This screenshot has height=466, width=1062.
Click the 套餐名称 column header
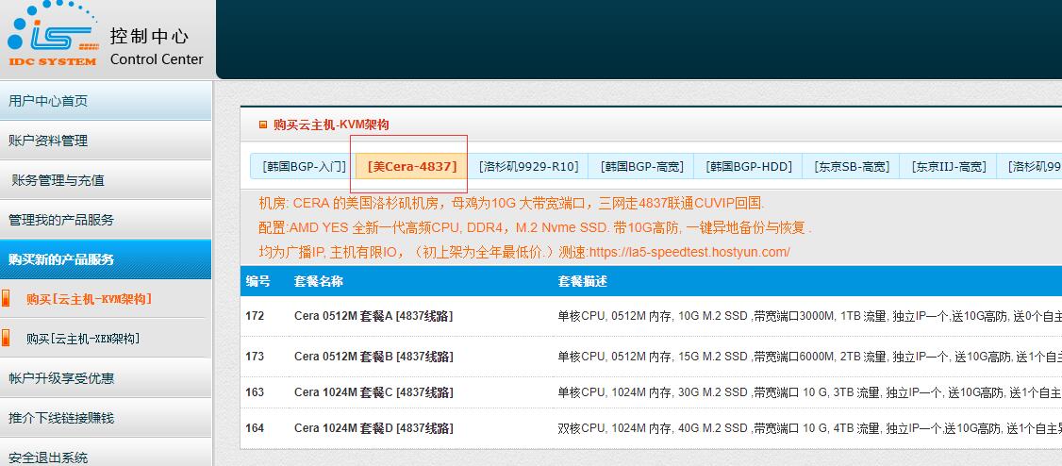319,281
